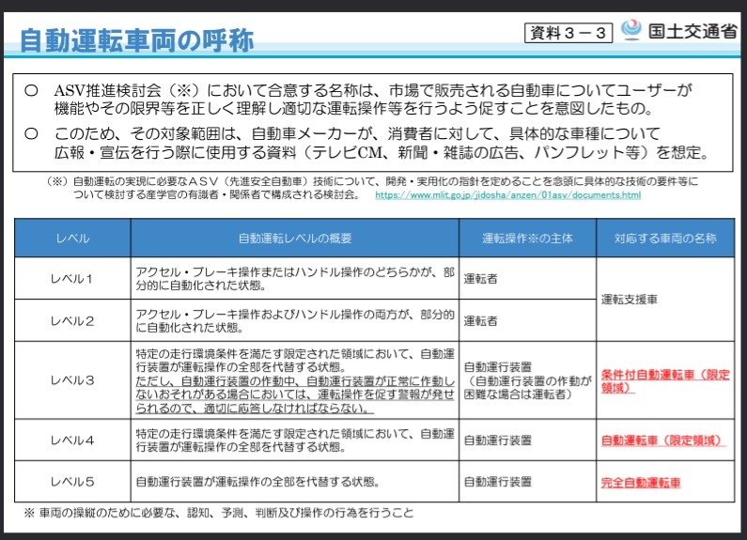Click the 国土交通省 logo icon
The height and width of the screenshot is (540, 747).
coord(631,30)
